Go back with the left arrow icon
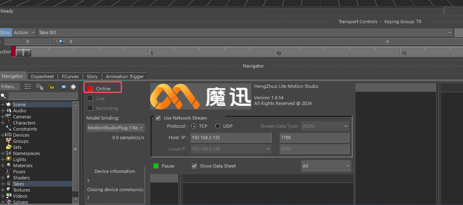The image size is (463, 205). [x=64, y=87]
